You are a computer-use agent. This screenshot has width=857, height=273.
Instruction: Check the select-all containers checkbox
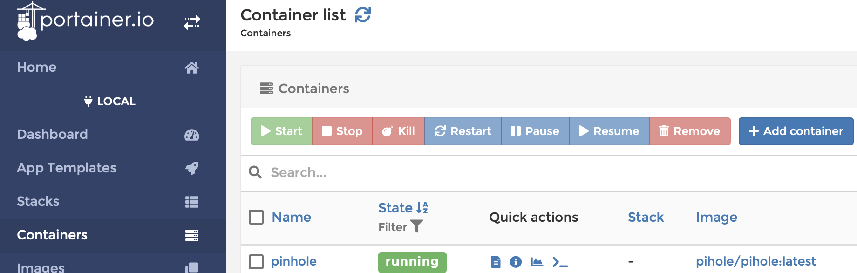256,217
